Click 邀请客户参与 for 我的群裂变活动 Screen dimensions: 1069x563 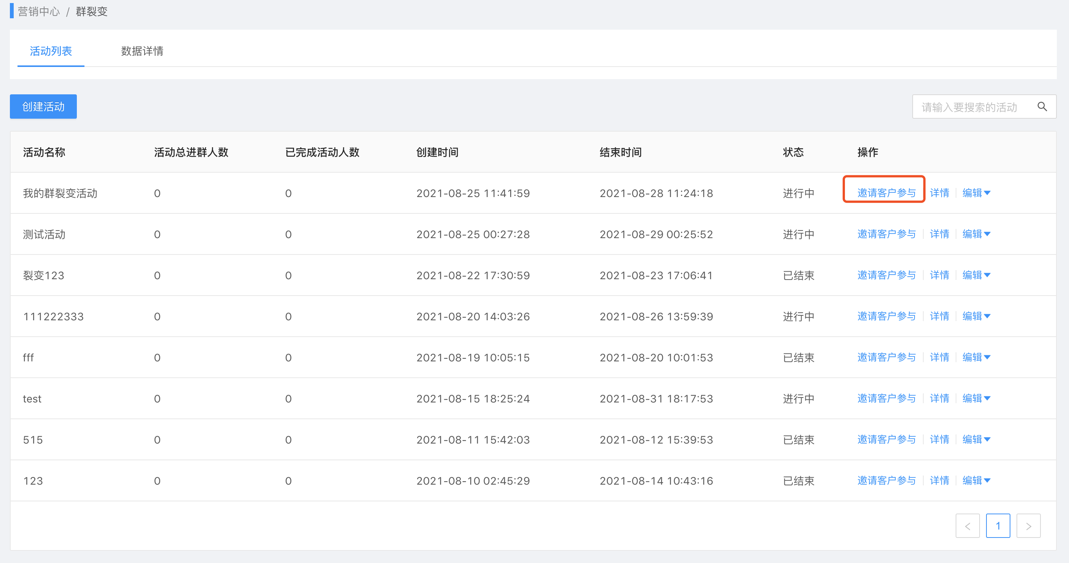[x=886, y=193]
